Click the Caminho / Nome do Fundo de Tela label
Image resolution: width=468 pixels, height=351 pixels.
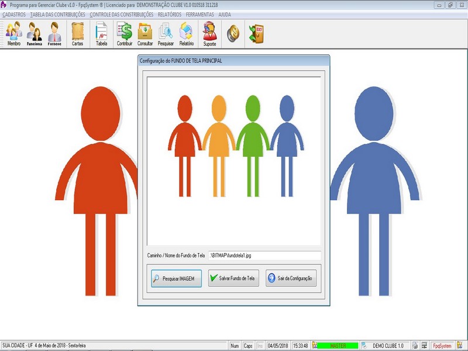click(176, 256)
